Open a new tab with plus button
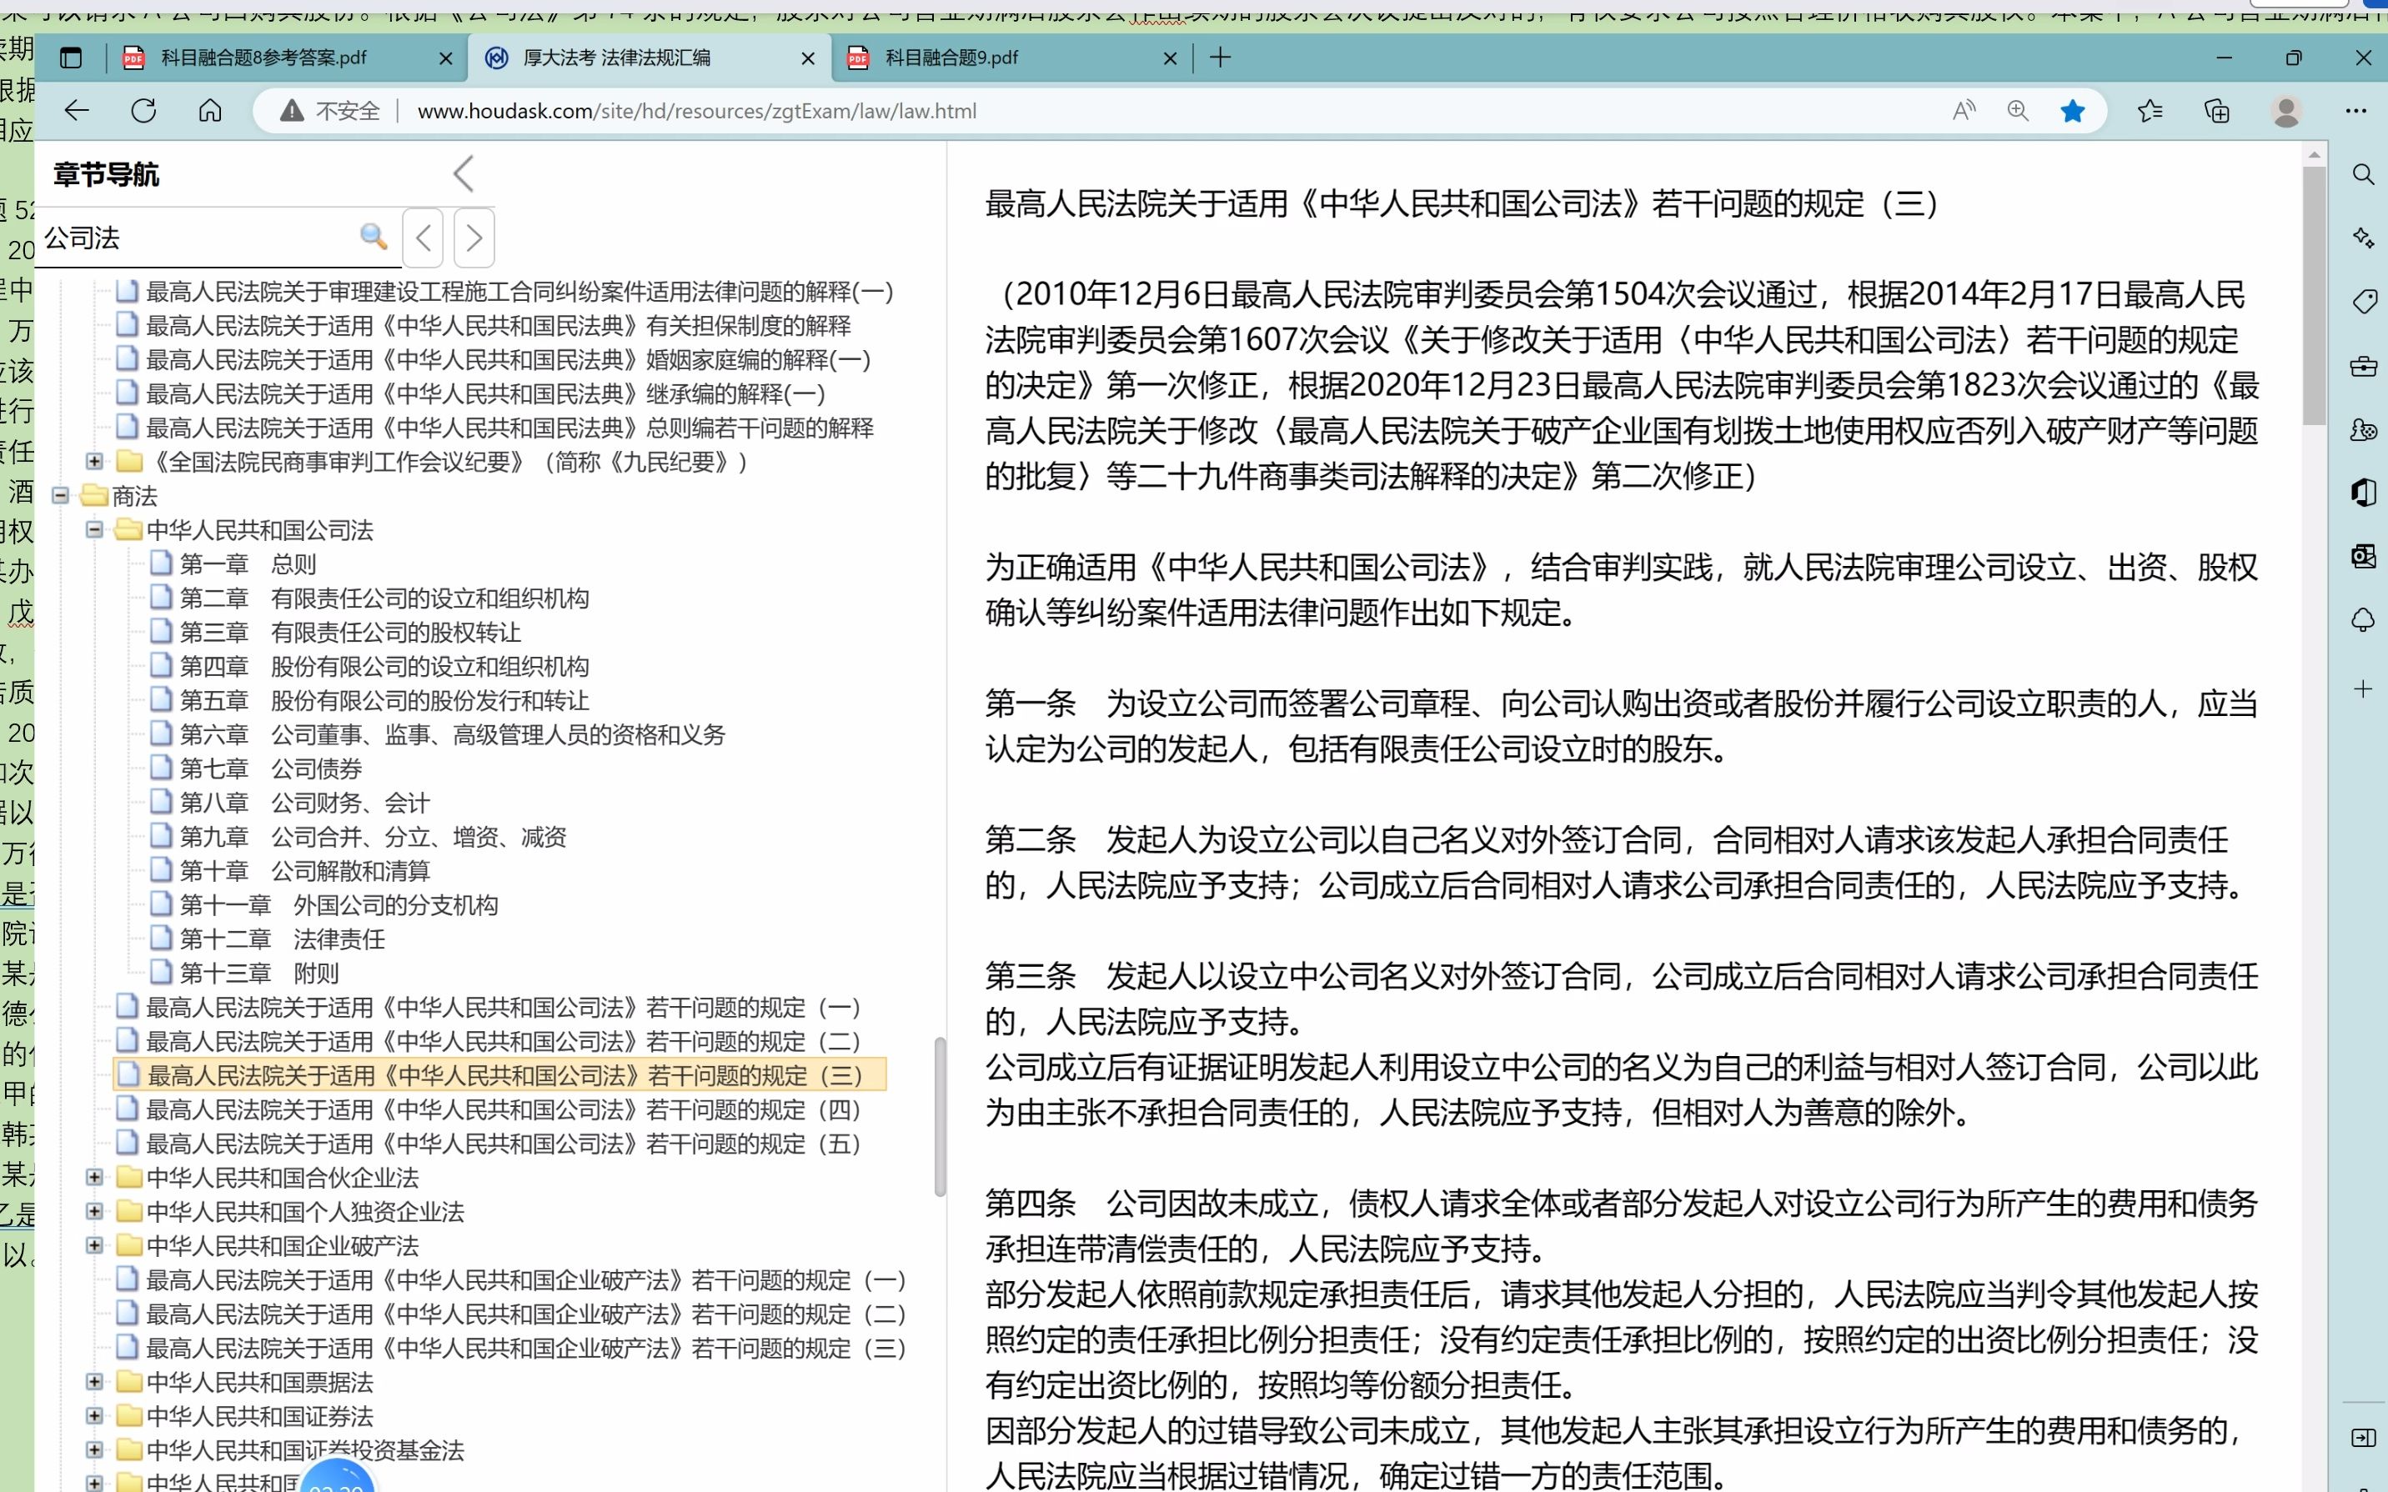The height and width of the screenshot is (1492, 2388). [x=1221, y=58]
